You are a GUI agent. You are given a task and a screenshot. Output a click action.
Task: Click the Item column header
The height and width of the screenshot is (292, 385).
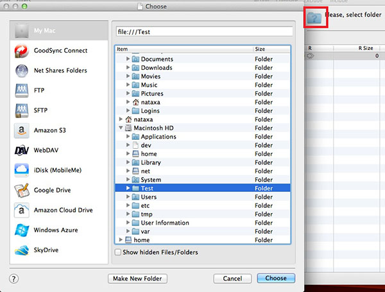point(184,49)
